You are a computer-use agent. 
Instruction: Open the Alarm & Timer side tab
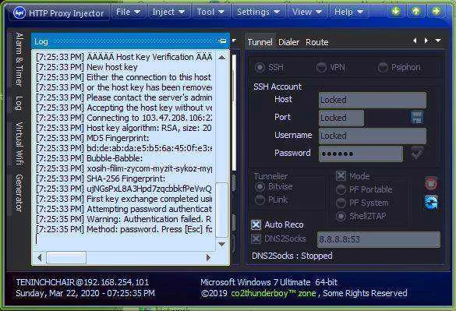(x=19, y=59)
